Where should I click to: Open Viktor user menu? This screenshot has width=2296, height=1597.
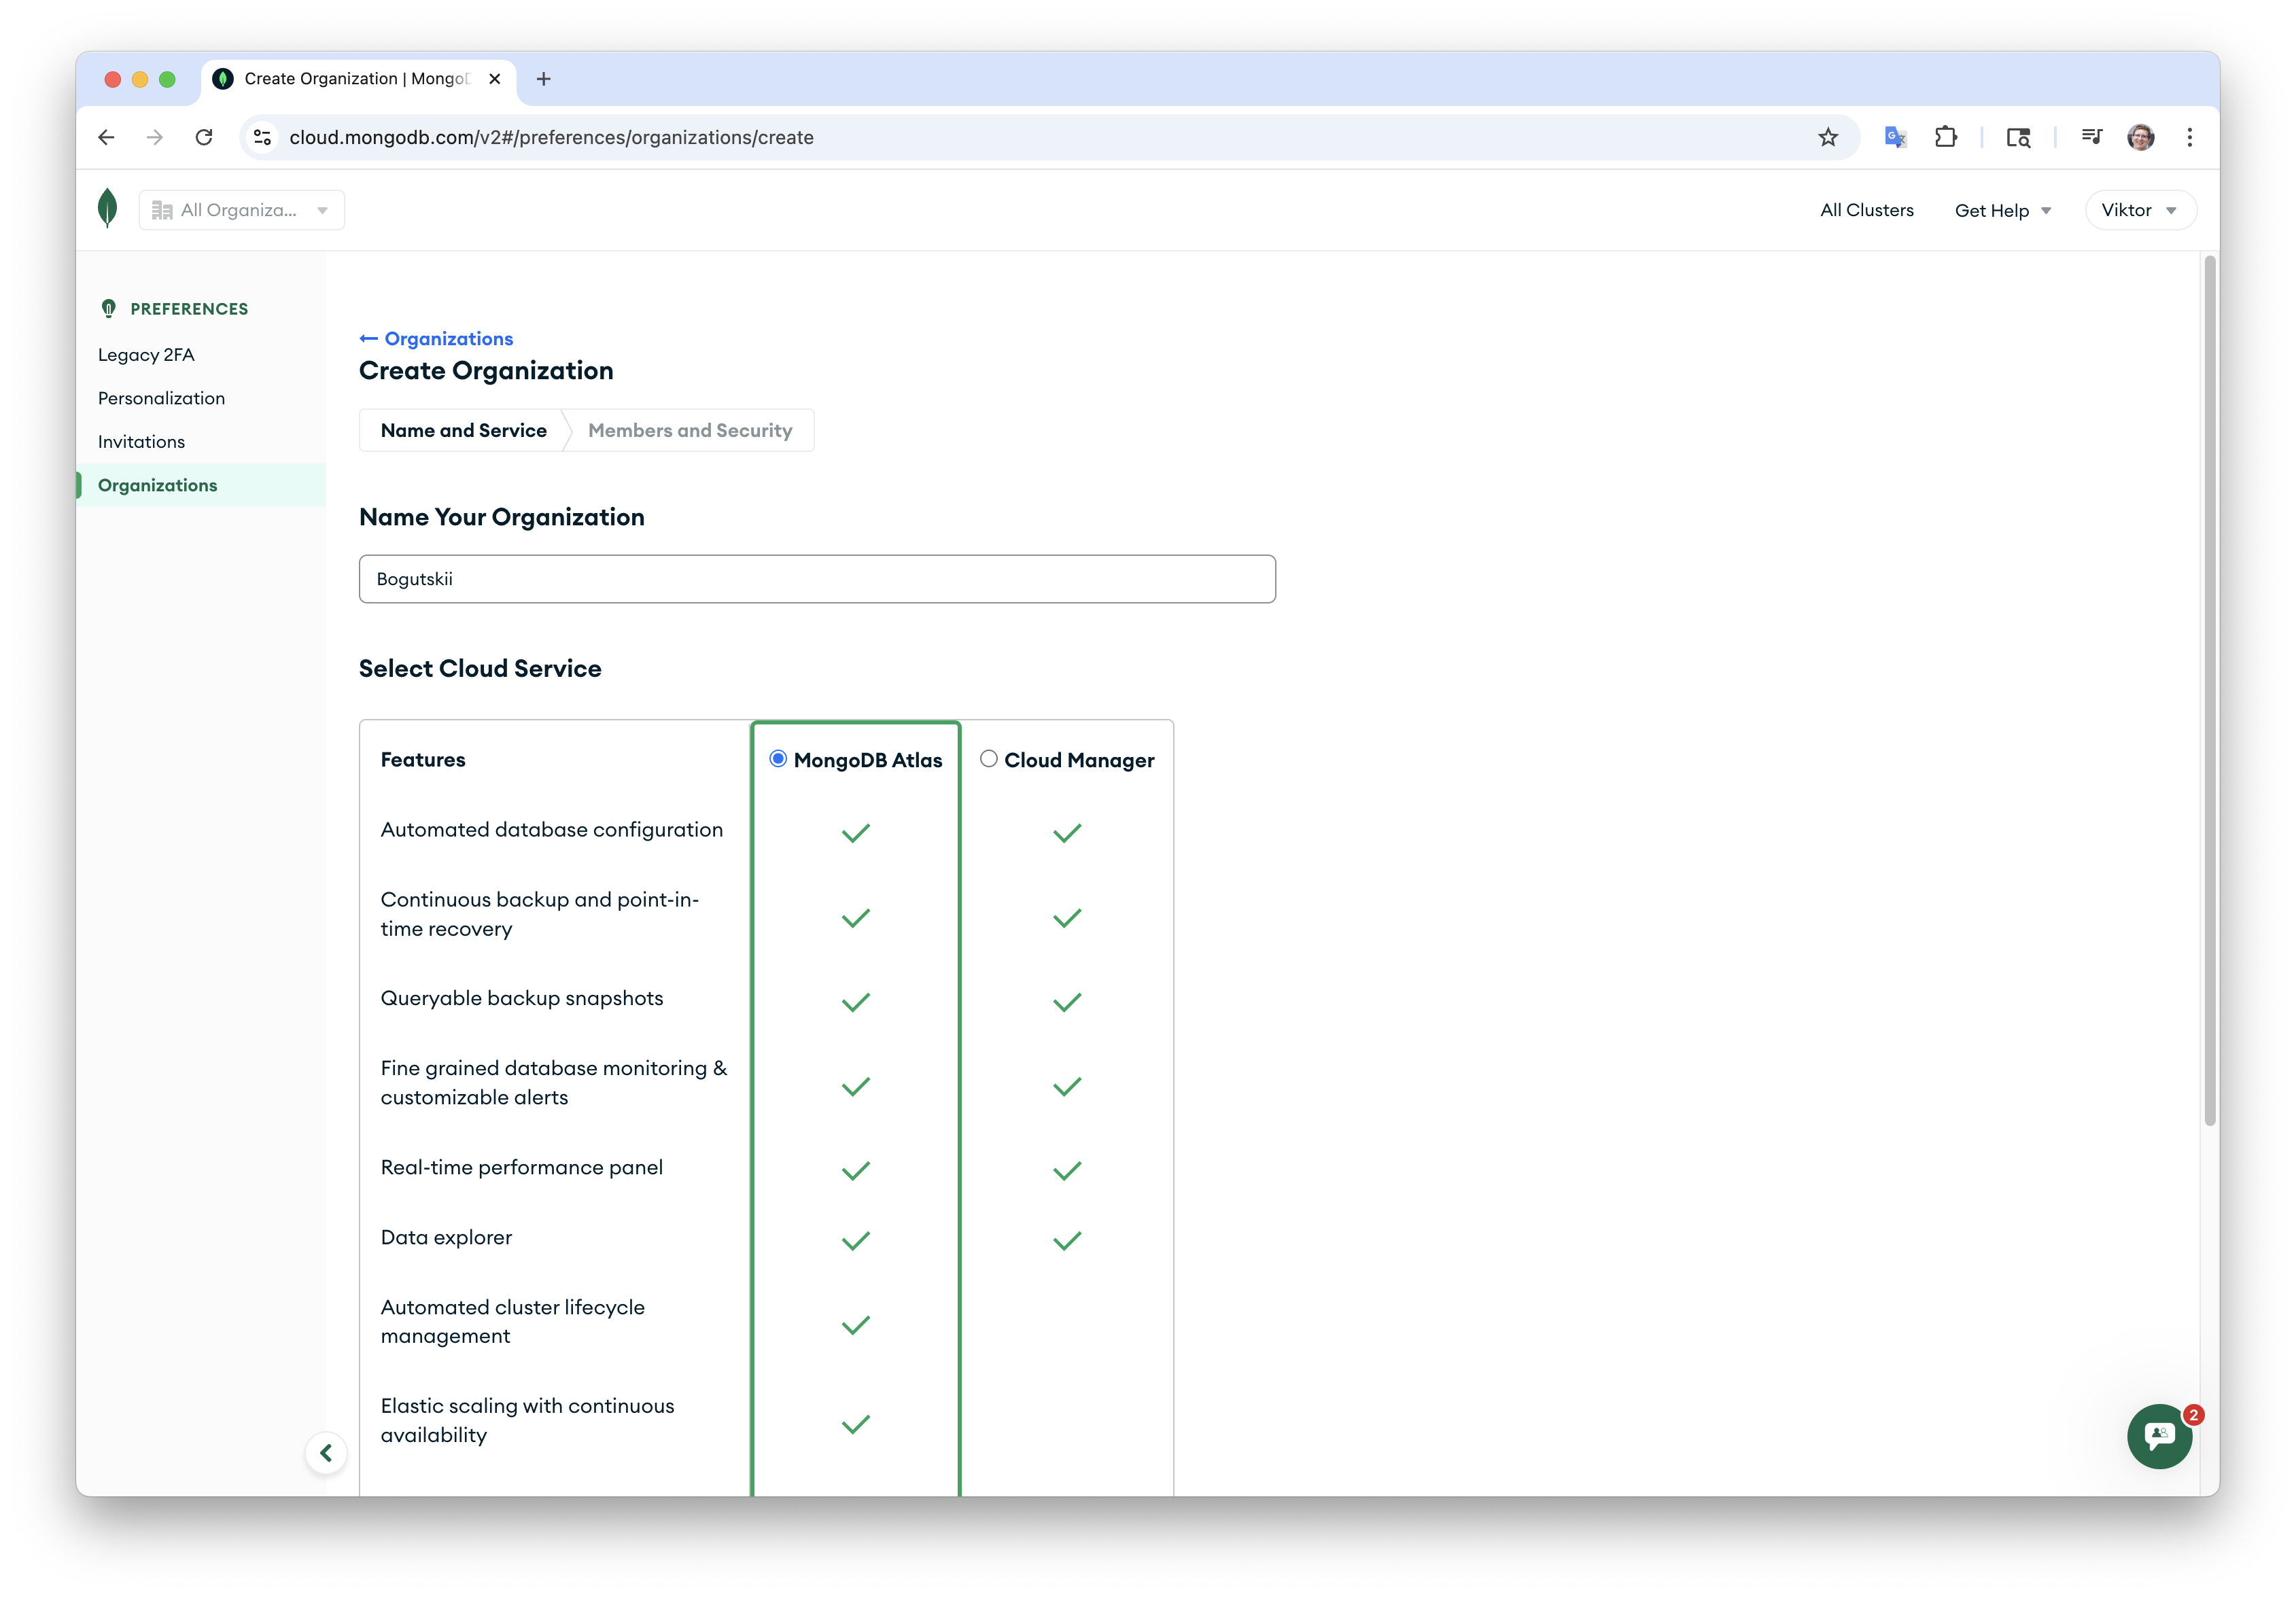[x=2139, y=210]
